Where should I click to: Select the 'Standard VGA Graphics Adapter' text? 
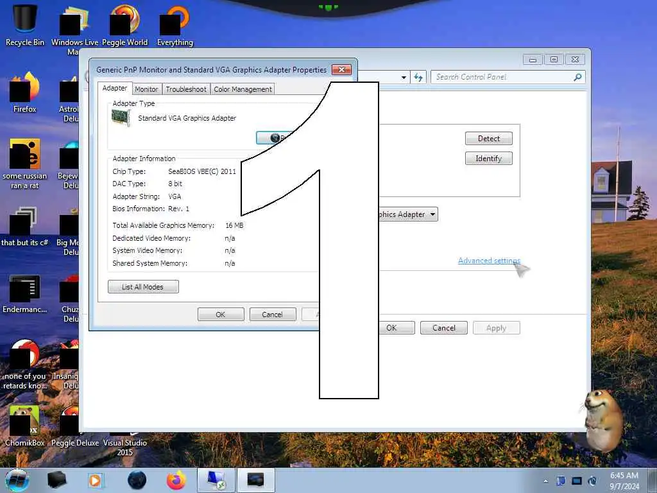[187, 118]
